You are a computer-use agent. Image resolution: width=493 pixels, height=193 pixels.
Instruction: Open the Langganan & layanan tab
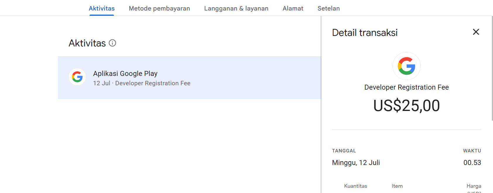236,8
